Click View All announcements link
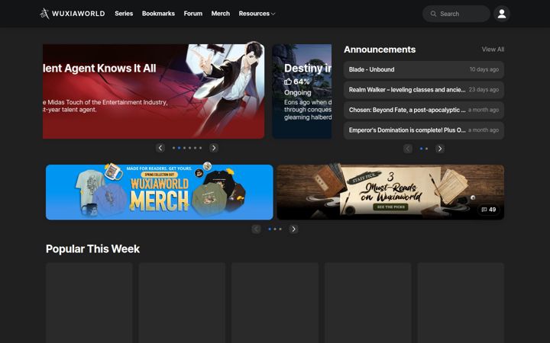 [493, 50]
